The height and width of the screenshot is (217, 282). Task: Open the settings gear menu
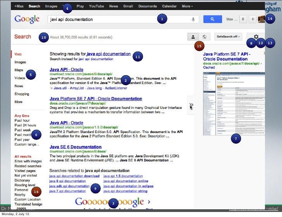256,37
